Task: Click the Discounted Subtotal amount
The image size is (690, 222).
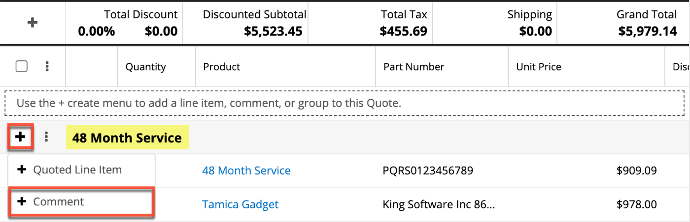Action: click(273, 32)
